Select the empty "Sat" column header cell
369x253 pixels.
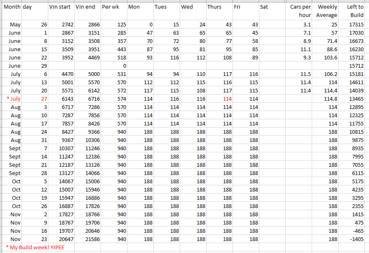click(271, 7)
